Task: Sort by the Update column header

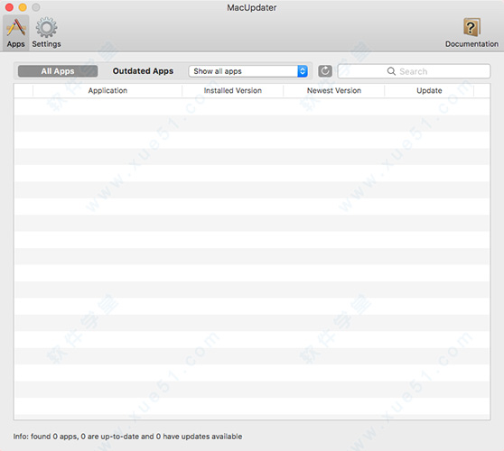Action: (429, 91)
